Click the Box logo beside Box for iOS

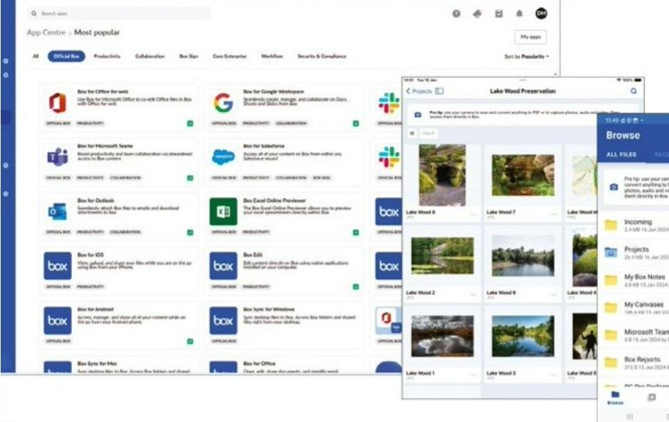(x=58, y=266)
